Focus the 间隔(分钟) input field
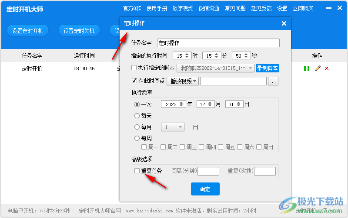Image resolution: width=348 pixels, height=218 pixels. coord(208,171)
